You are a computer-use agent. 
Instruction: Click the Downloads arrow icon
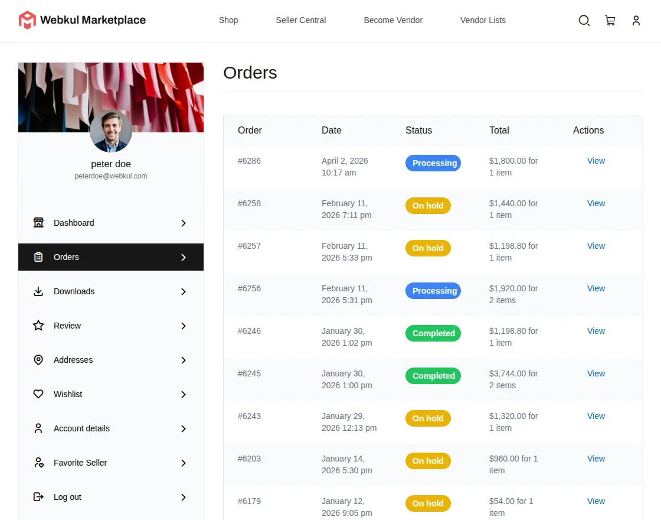tap(38, 291)
